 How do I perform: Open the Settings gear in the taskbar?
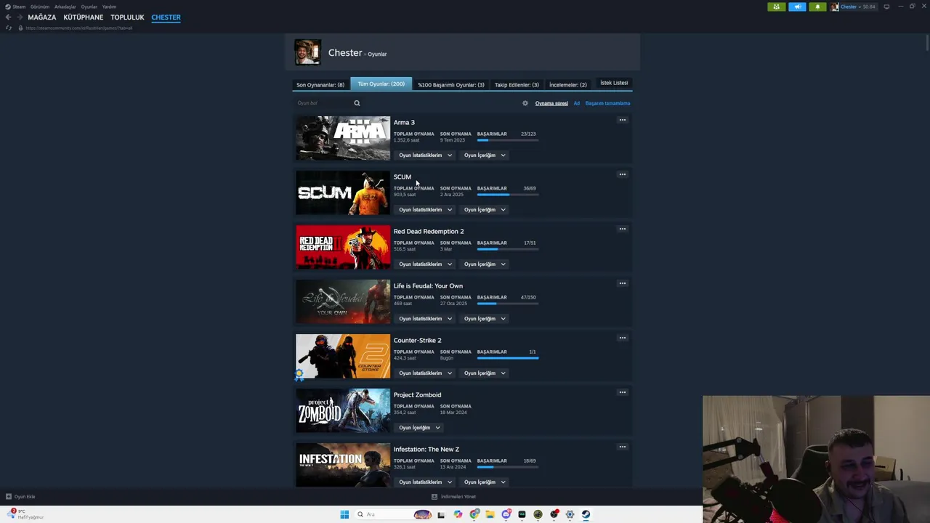pos(570,514)
